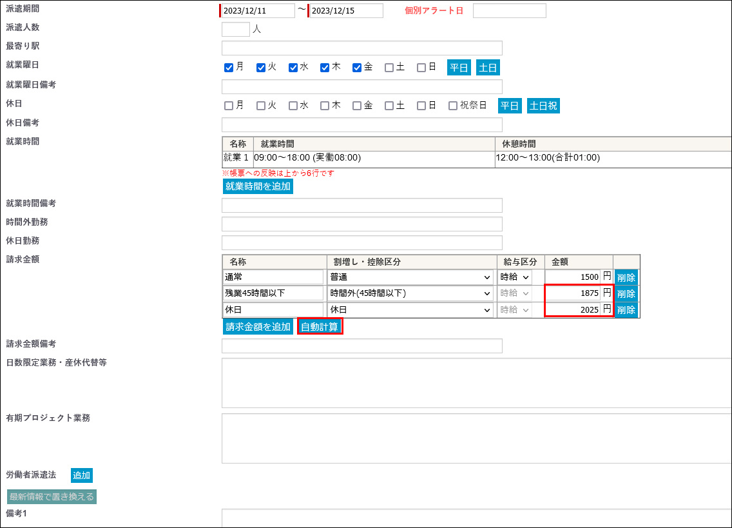Open the 時給 dropdown in the 通常 row

[514, 277]
